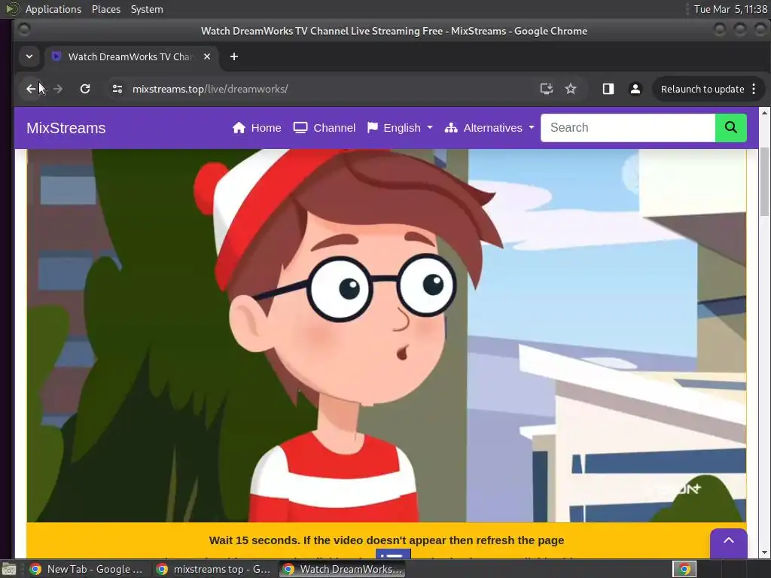The image size is (771, 578).
Task: Select the Watch DreamWorks TV Channel tab
Action: [130, 56]
